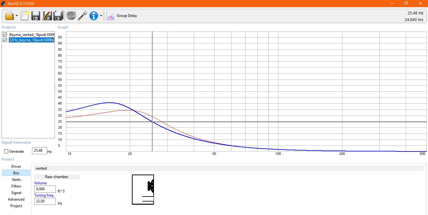
Task: Open settings with the wrench icon
Action: tap(82, 16)
